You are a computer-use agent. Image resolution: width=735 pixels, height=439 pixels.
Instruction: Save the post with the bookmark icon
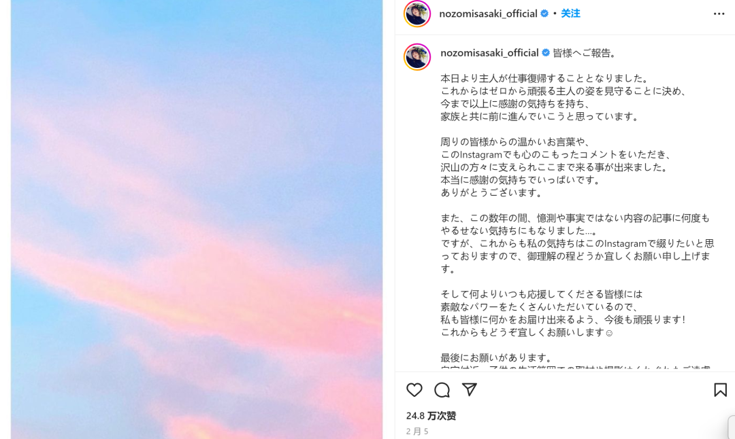720,390
